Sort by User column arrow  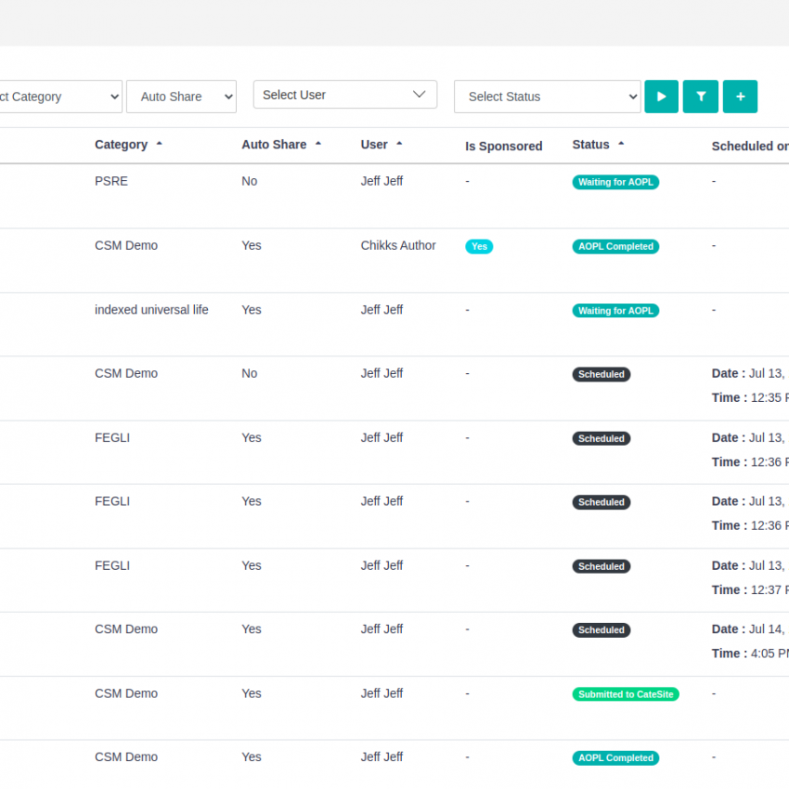[x=399, y=144]
